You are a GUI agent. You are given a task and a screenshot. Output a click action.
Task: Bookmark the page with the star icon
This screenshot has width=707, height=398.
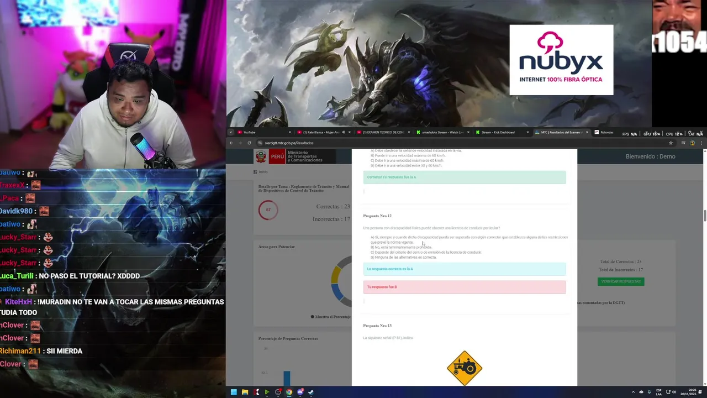tap(671, 143)
